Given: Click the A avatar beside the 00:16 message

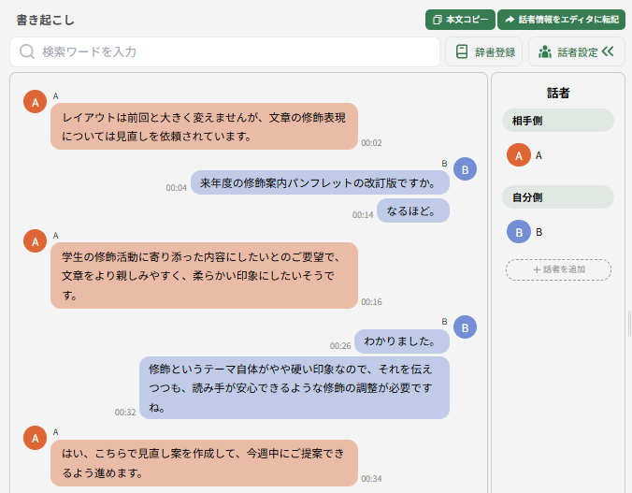Looking at the screenshot, I should click(36, 240).
